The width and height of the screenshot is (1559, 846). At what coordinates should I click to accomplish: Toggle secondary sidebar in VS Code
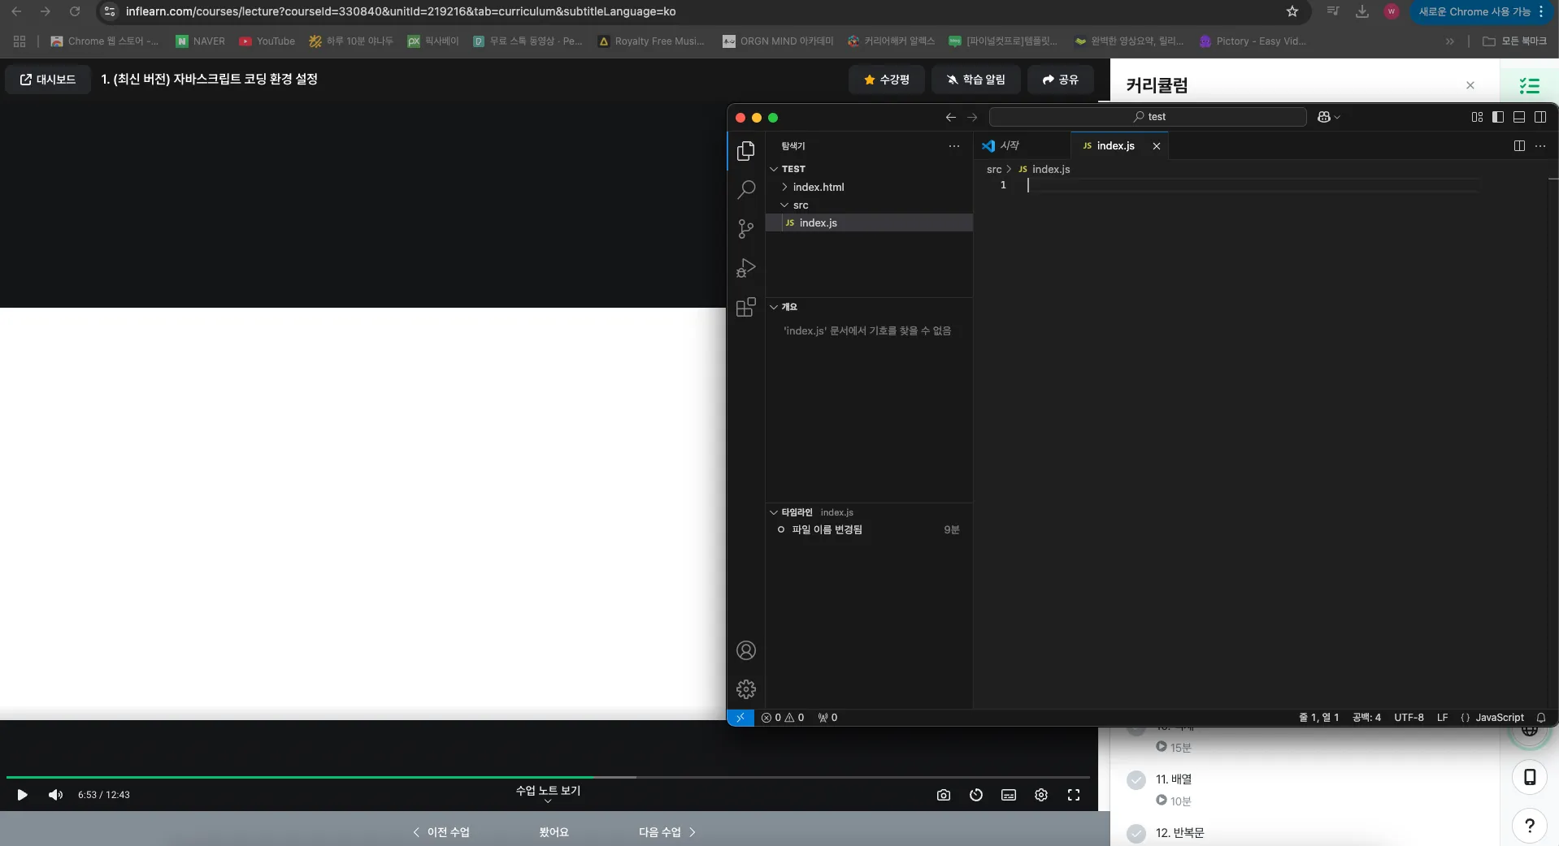click(1540, 117)
